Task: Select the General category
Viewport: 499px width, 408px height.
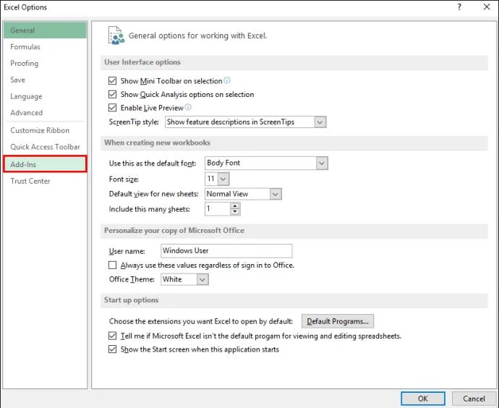Action: (45, 30)
